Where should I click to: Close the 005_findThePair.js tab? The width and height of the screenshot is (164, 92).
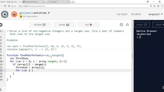pyautogui.click(x=44, y=2)
